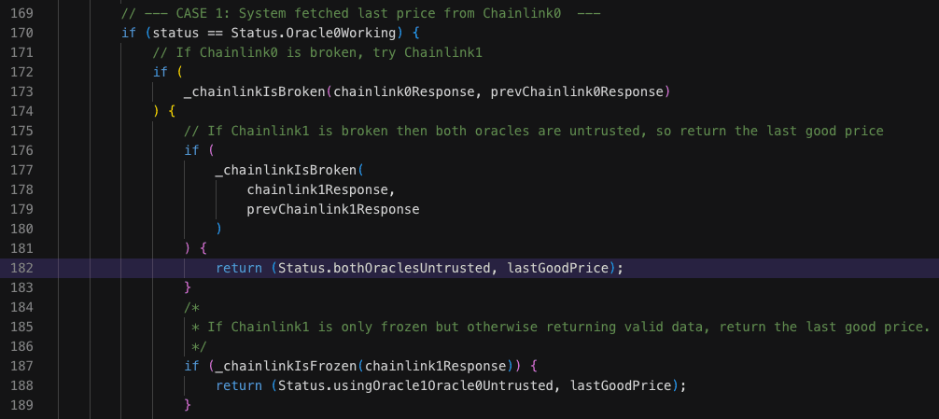Click the closing brace on line 183
Image resolution: width=939 pixels, height=419 pixels.
coord(188,288)
